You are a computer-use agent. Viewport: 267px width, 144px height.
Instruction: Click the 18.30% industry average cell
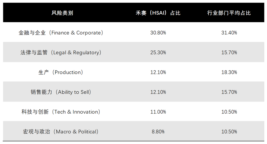tap(229, 72)
